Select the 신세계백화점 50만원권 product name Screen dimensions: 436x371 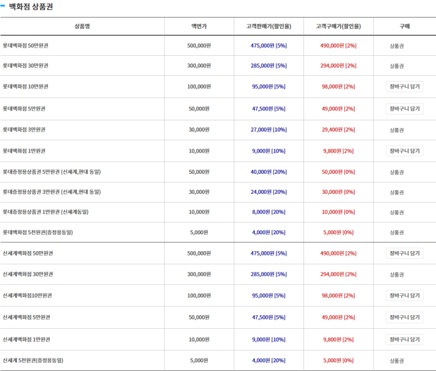tap(28, 254)
